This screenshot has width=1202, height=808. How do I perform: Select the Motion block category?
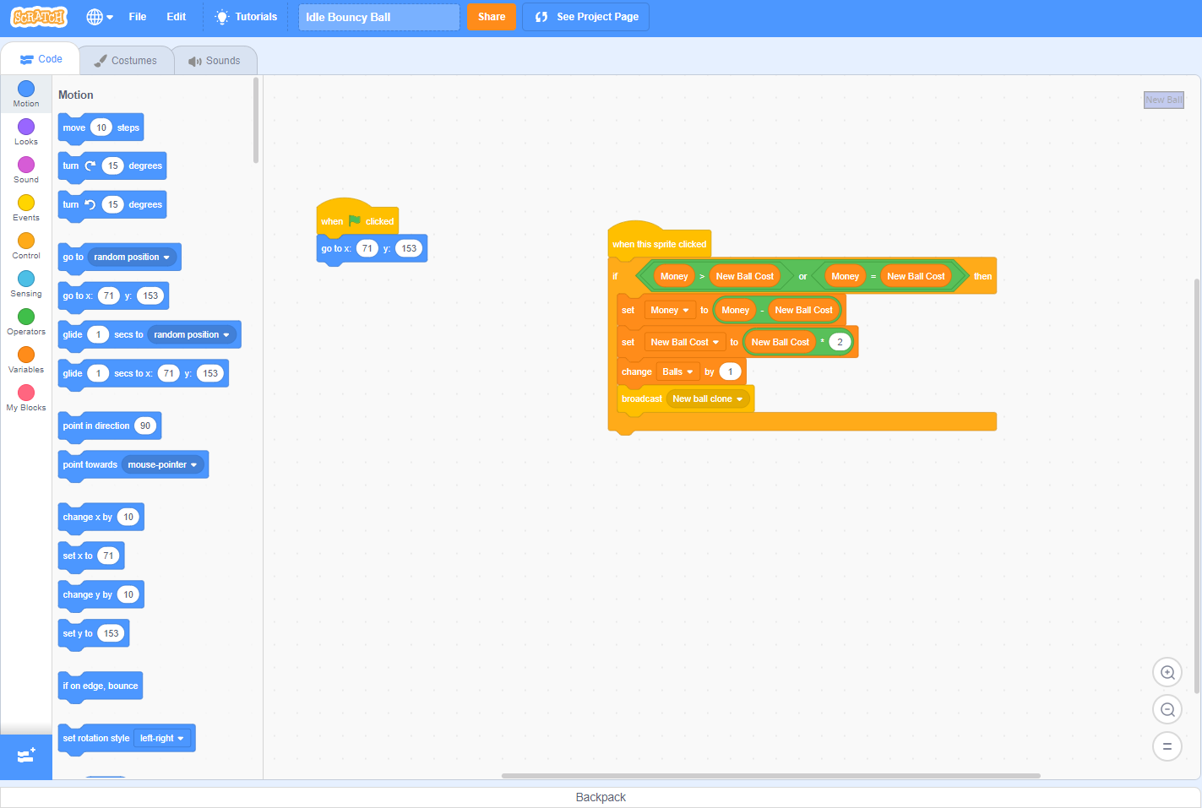pyautogui.click(x=25, y=94)
